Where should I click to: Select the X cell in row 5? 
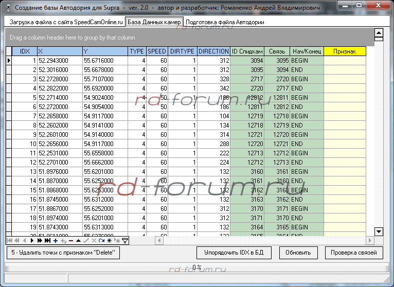[60, 98]
